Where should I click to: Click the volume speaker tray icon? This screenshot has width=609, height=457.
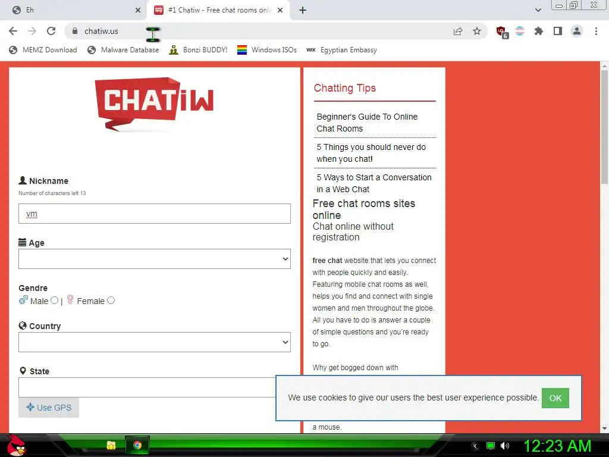click(505, 446)
